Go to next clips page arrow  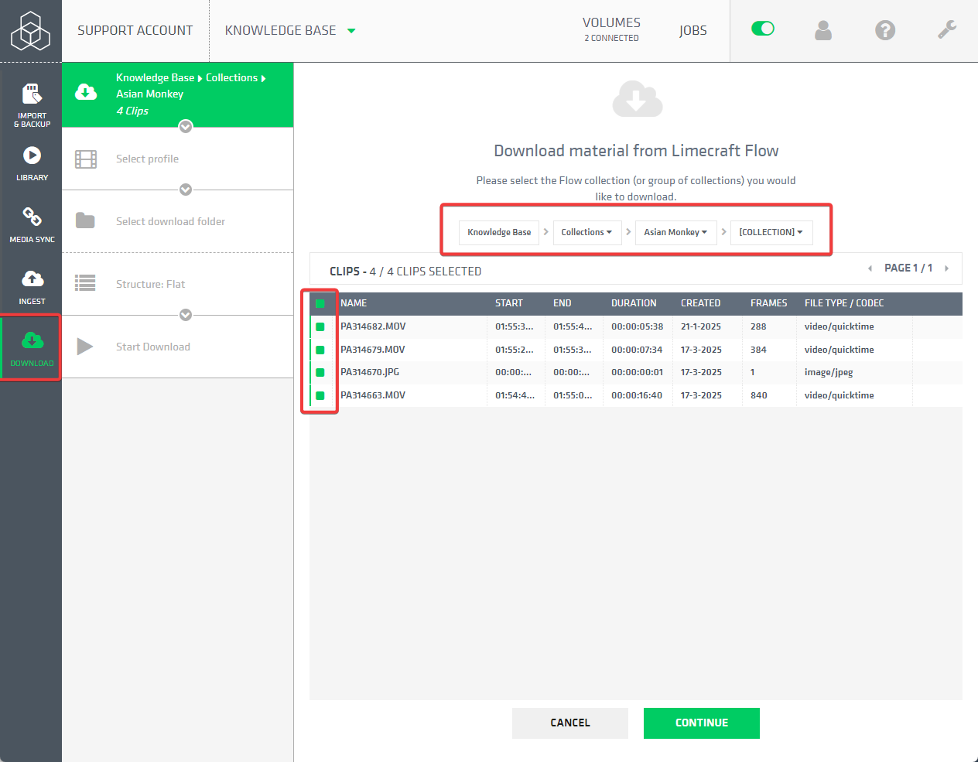tap(946, 268)
